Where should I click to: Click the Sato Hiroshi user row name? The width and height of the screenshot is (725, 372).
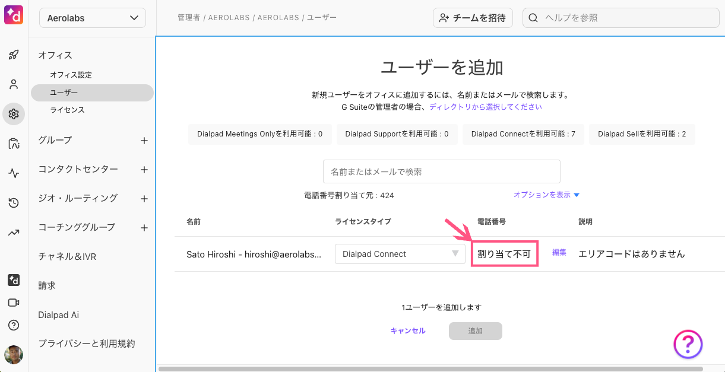(254, 254)
